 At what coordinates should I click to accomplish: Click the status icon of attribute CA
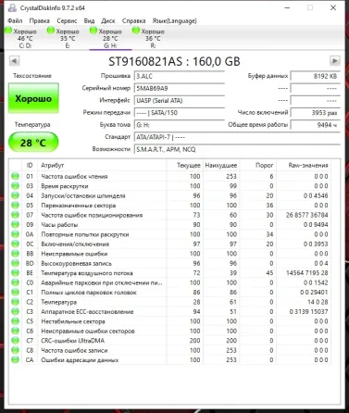(x=15, y=360)
